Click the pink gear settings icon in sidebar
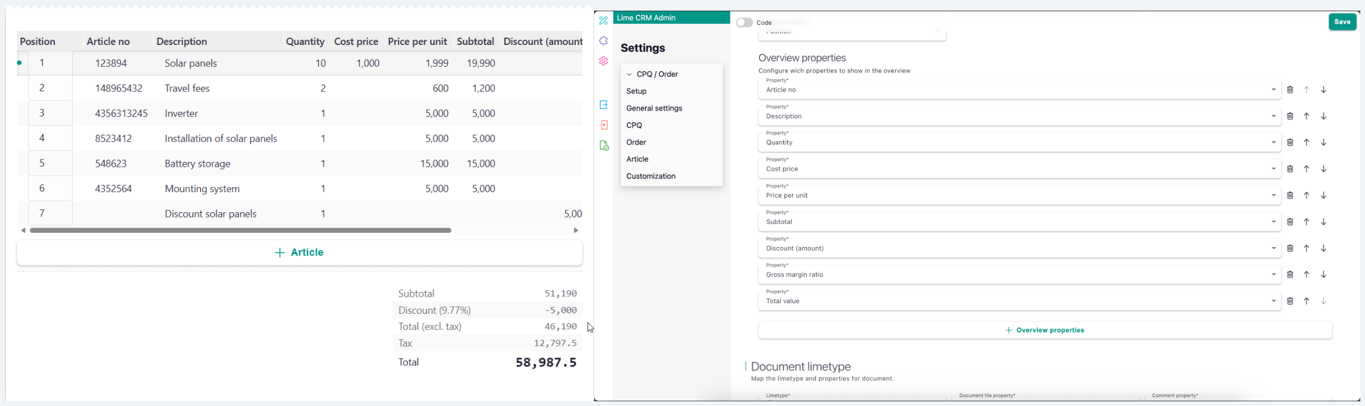Viewport: 1365px width, 406px height. [x=603, y=61]
